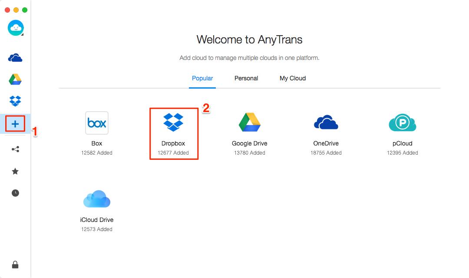
Task: Click the "iCloud Drive" label text
Action: click(96, 220)
